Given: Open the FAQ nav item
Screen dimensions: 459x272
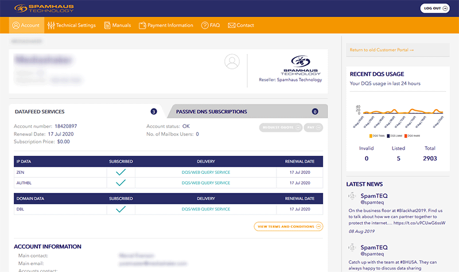Looking at the screenshot, I should tap(211, 25).
